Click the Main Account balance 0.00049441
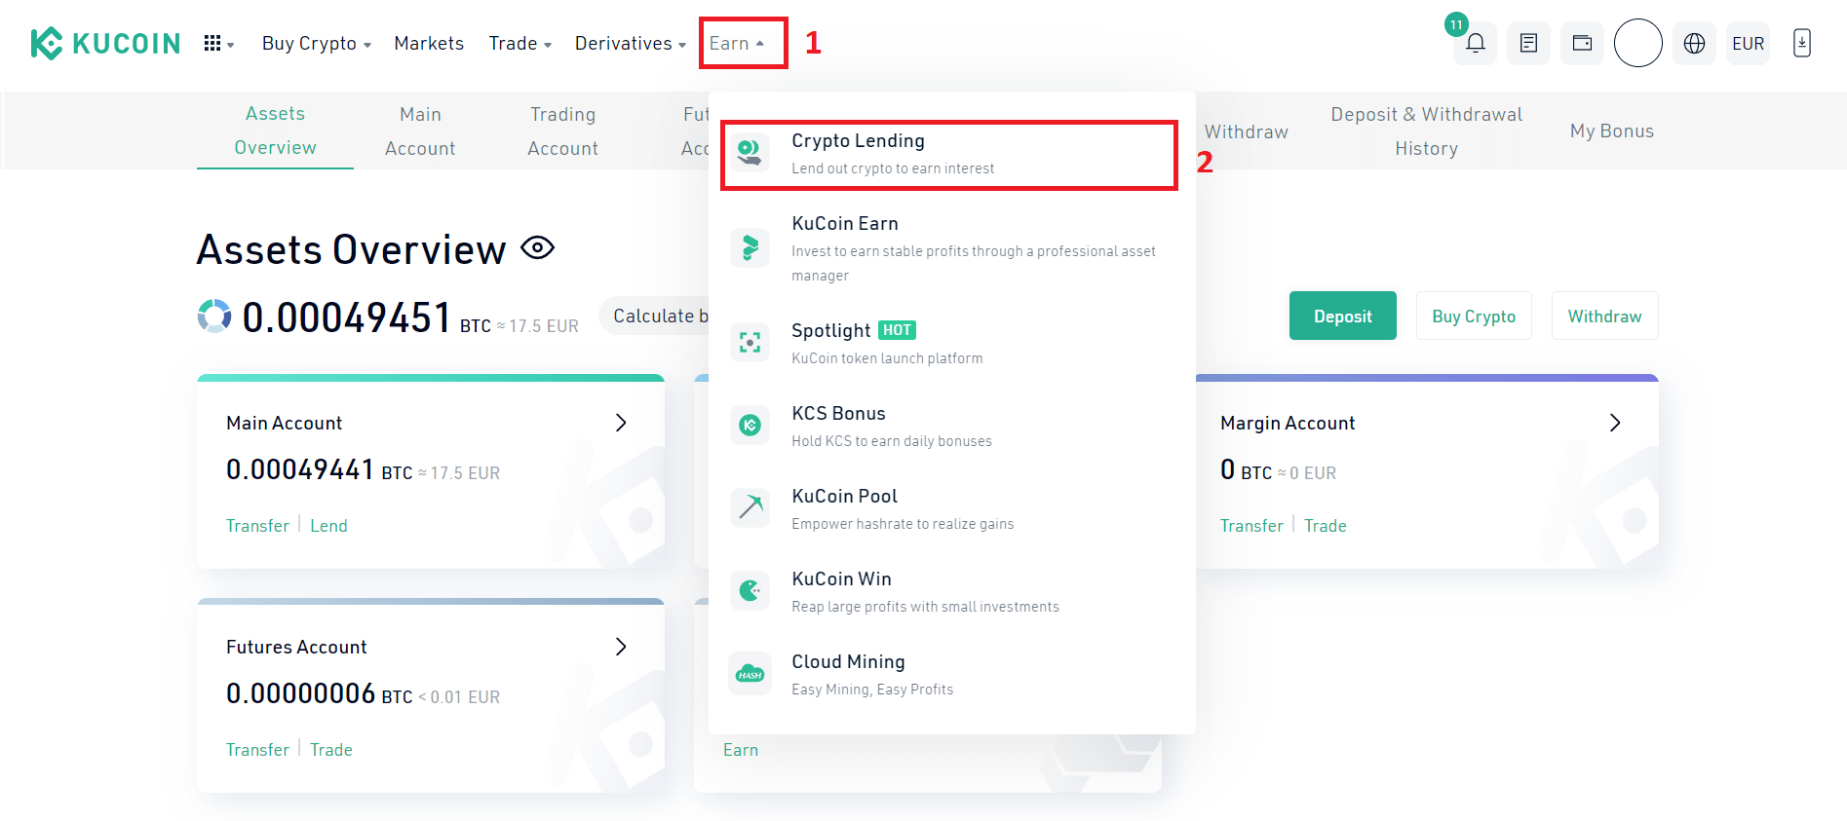The image size is (1847, 821). tap(300, 470)
